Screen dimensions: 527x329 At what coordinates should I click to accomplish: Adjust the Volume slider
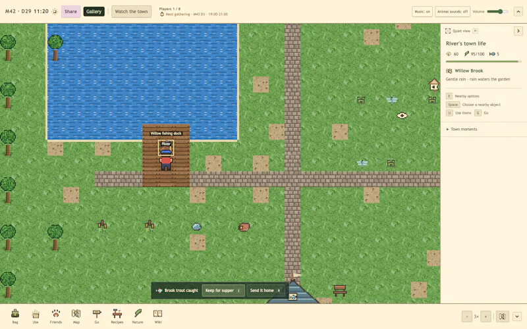[498, 11]
